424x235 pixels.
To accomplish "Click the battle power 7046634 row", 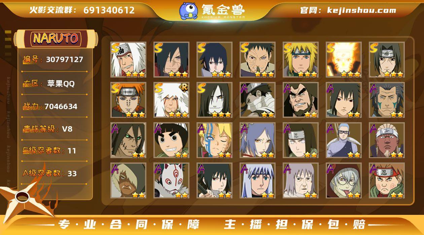I will (54, 107).
